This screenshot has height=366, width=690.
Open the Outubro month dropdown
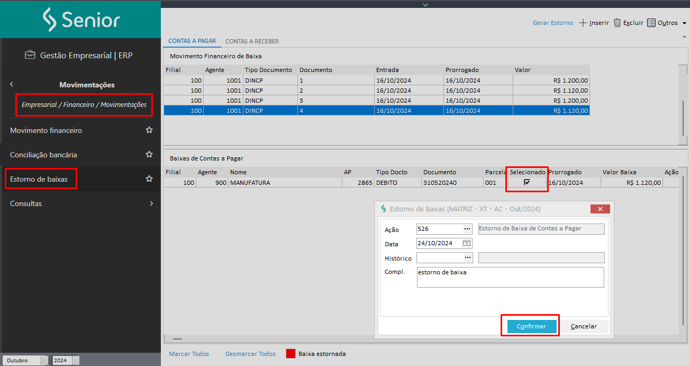(44, 360)
